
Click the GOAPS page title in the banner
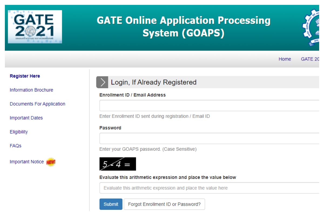coord(183,27)
